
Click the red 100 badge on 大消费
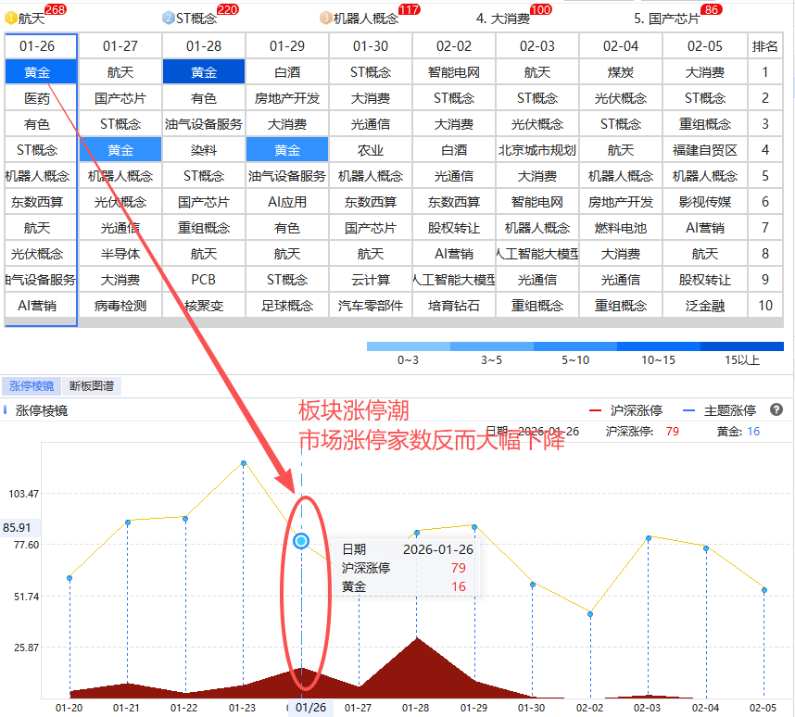point(540,9)
